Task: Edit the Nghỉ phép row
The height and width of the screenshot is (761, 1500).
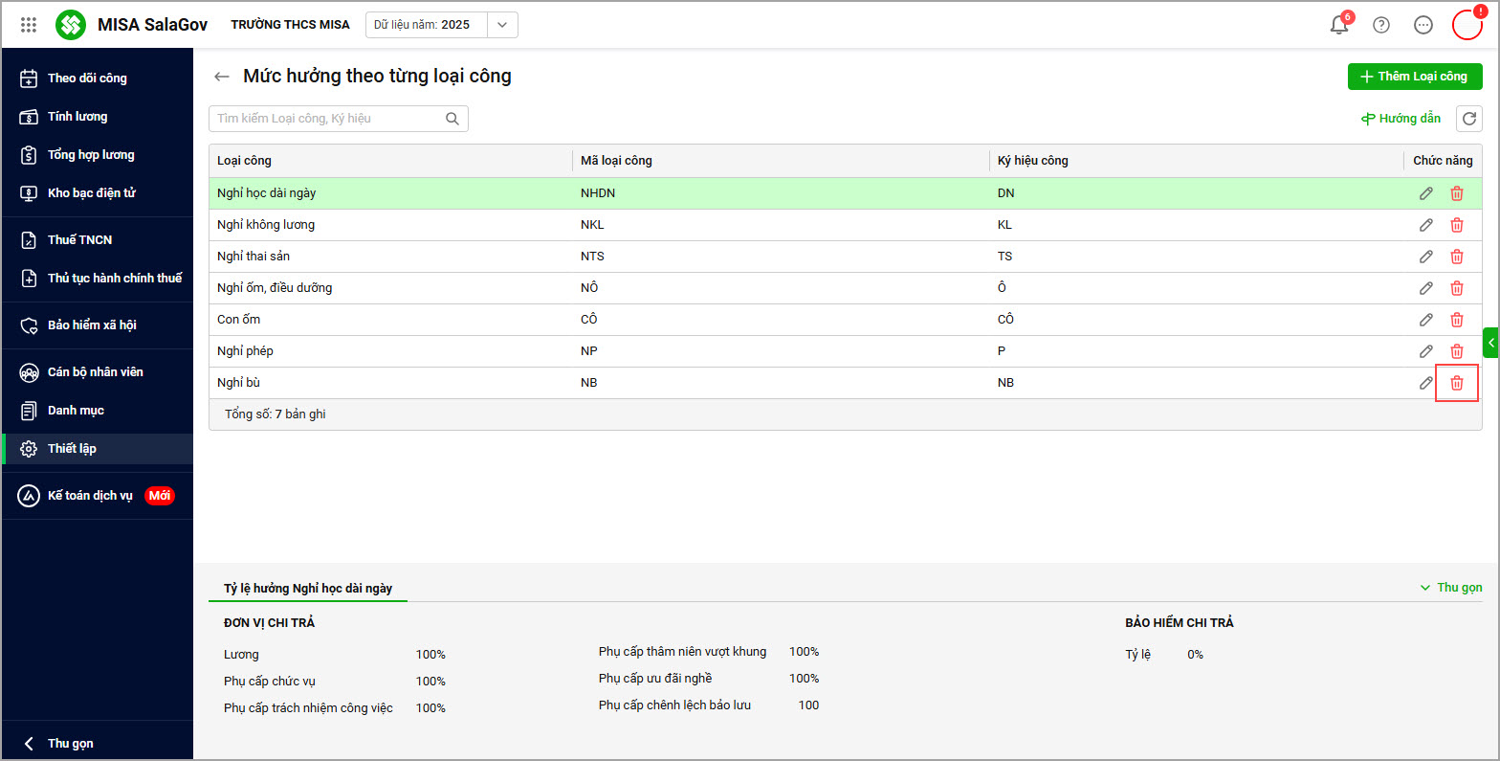Action: [x=1425, y=351]
